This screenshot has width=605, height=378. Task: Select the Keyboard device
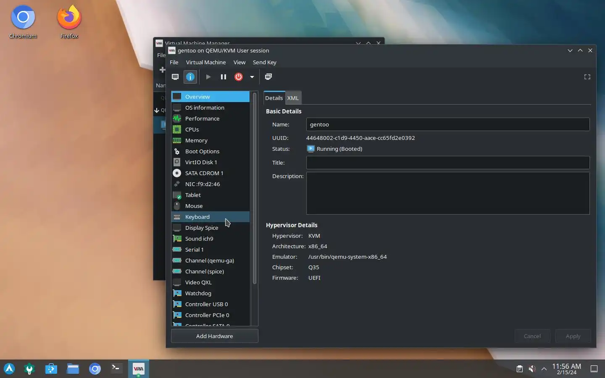[210, 217]
